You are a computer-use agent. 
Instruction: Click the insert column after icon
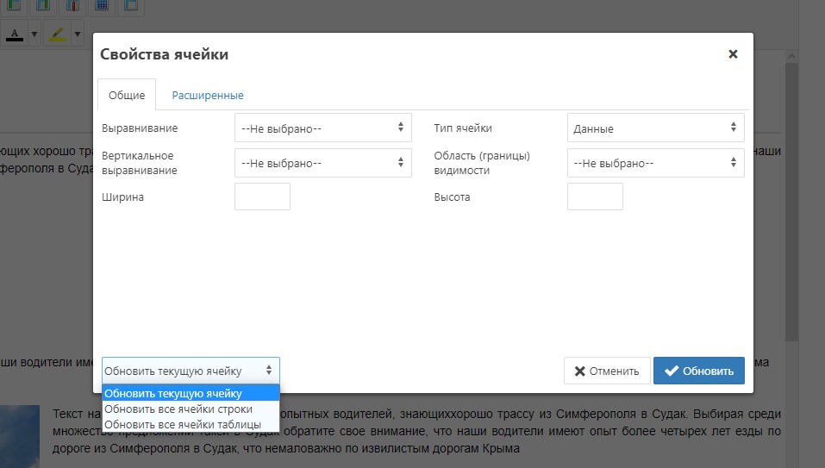[43, 4]
